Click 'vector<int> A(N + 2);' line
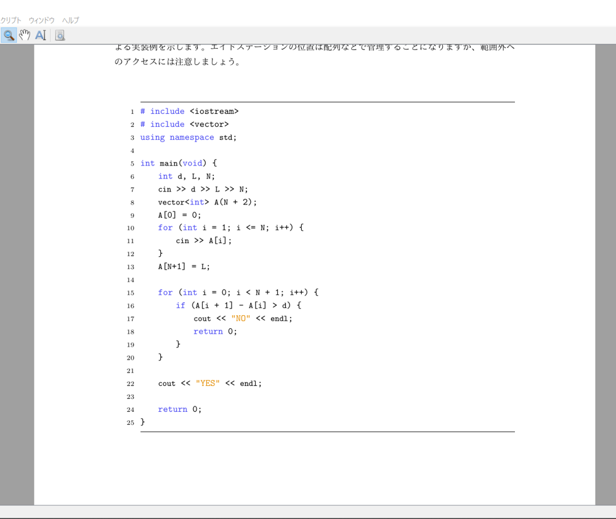Screen dimensions: 616x519 point(208,202)
